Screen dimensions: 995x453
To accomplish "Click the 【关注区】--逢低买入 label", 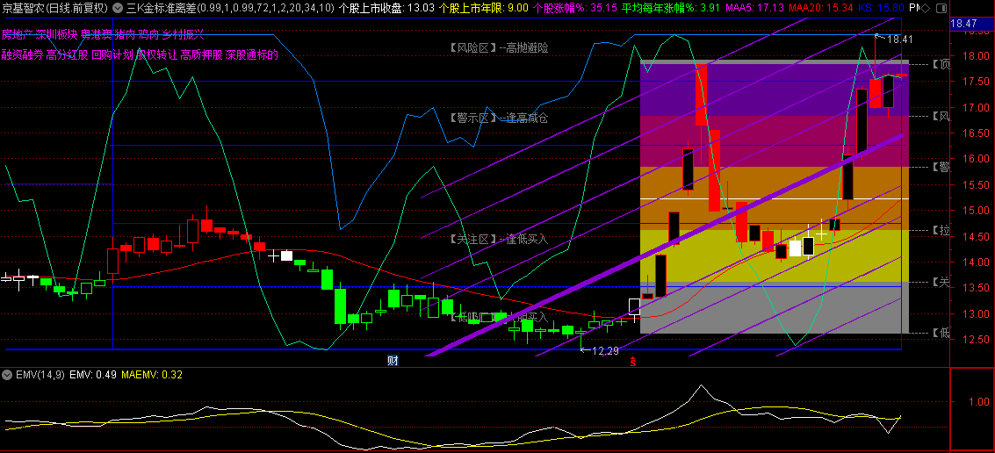I will (499, 239).
